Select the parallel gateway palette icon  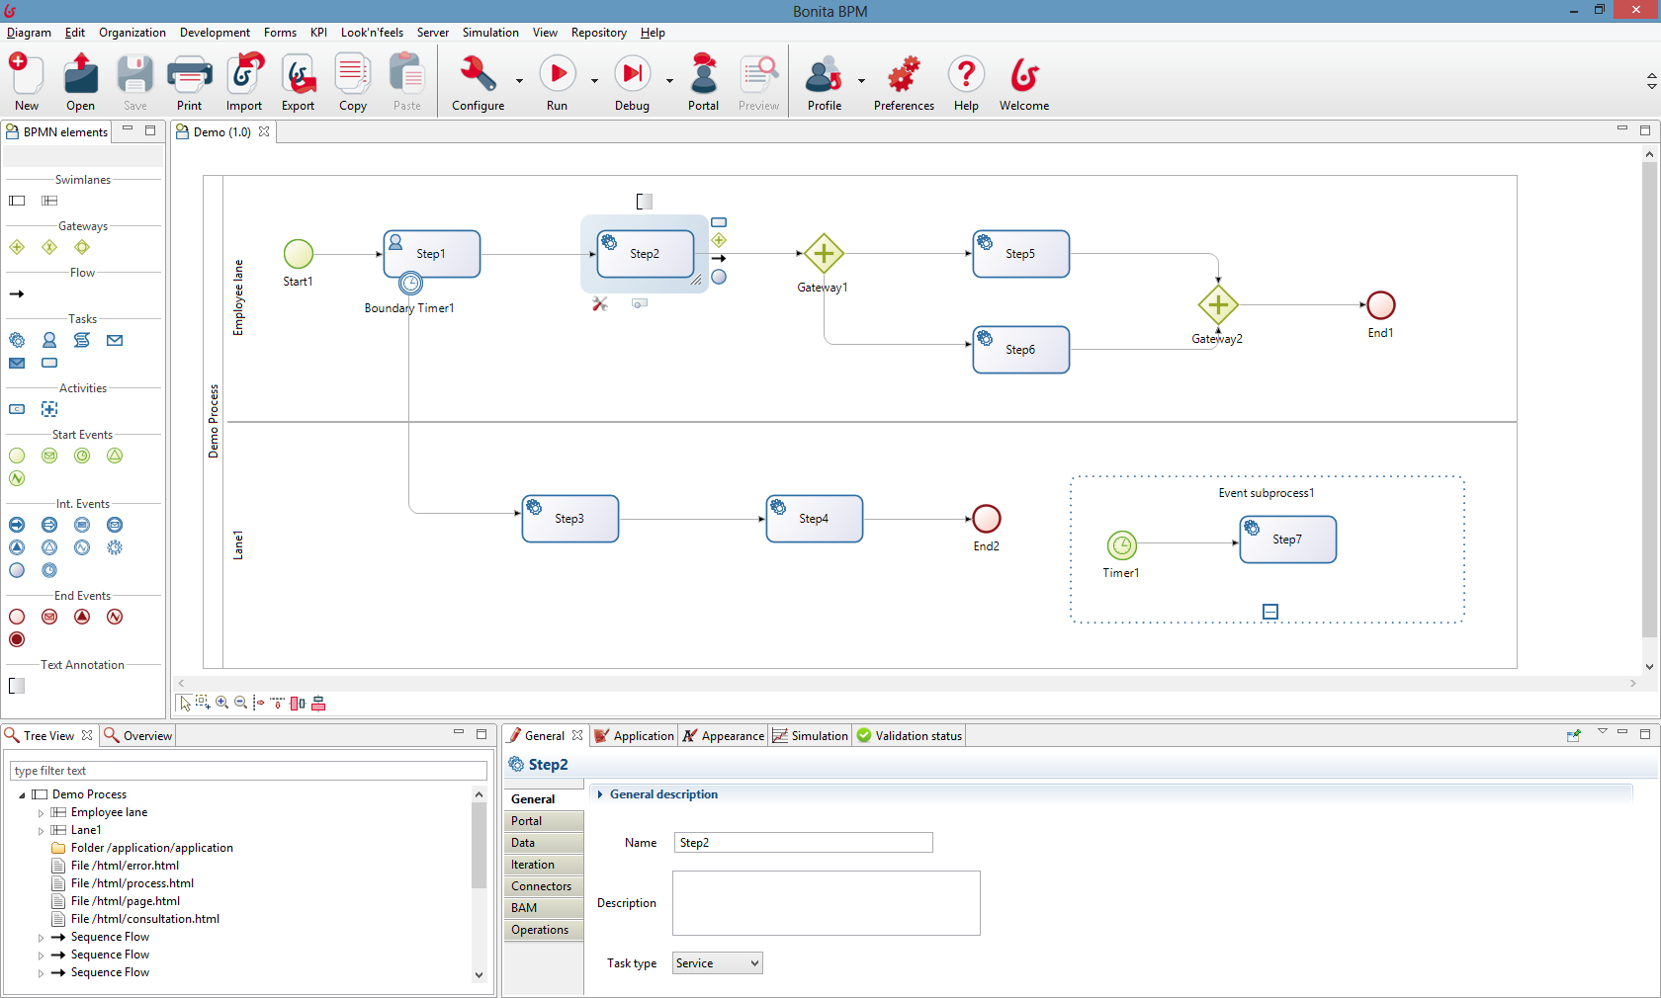(x=17, y=247)
